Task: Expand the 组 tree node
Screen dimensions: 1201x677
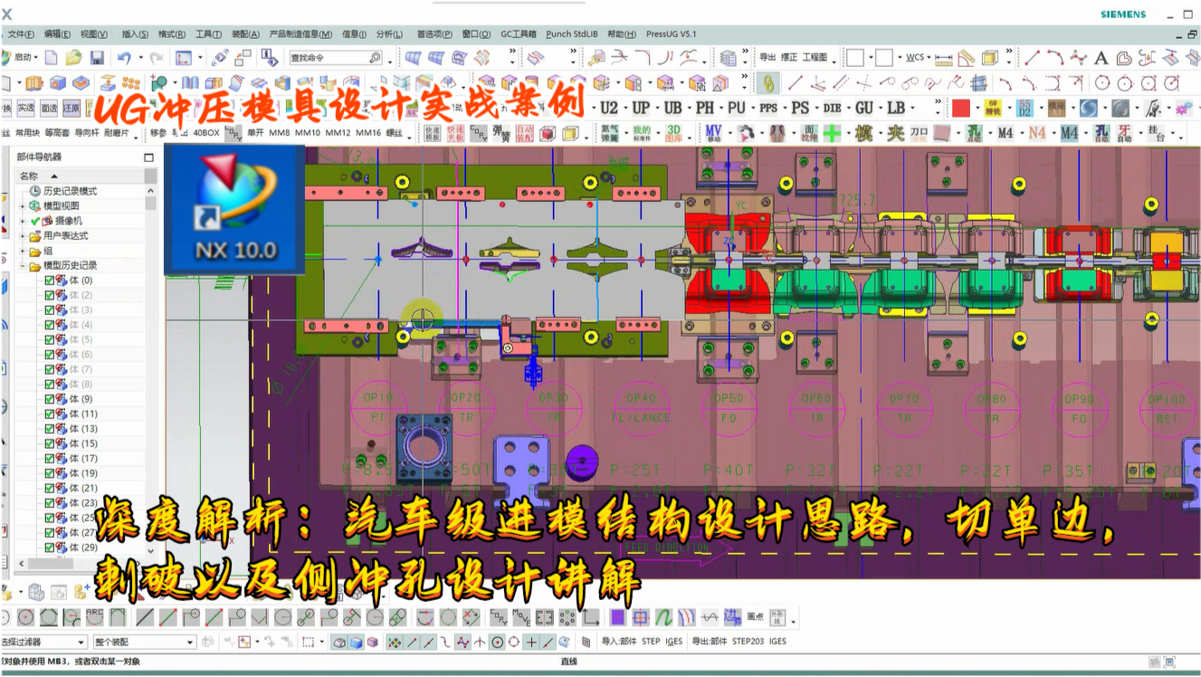Action: 23,251
